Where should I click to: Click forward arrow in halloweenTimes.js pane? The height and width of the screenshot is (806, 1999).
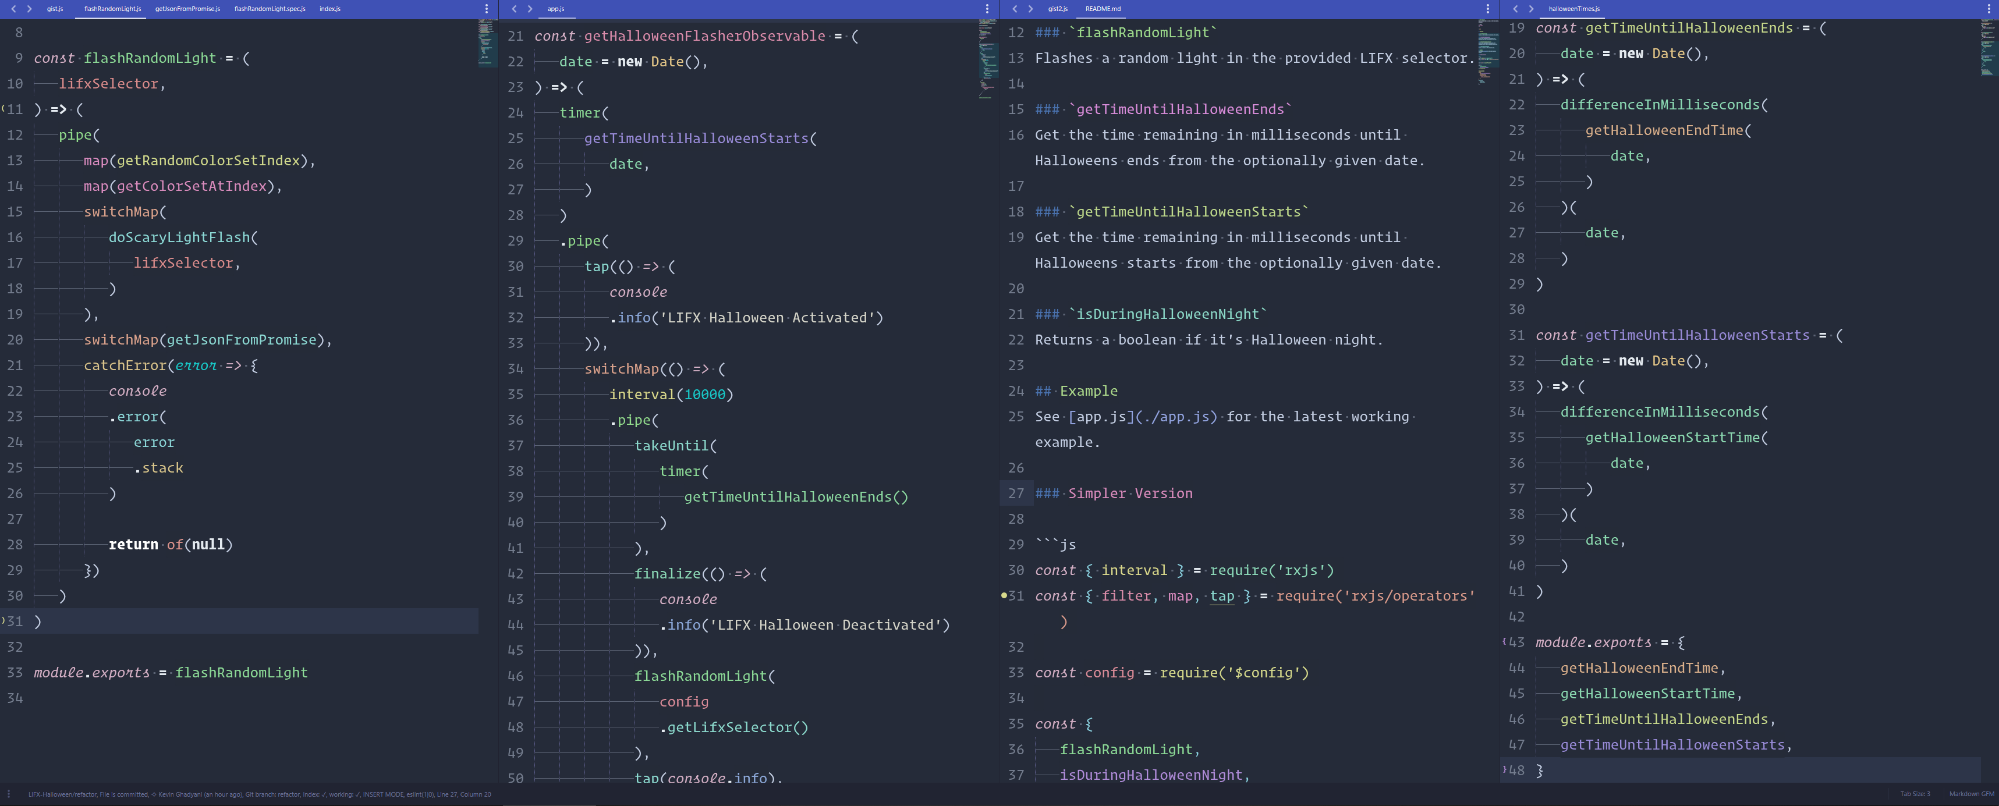coord(1531,9)
